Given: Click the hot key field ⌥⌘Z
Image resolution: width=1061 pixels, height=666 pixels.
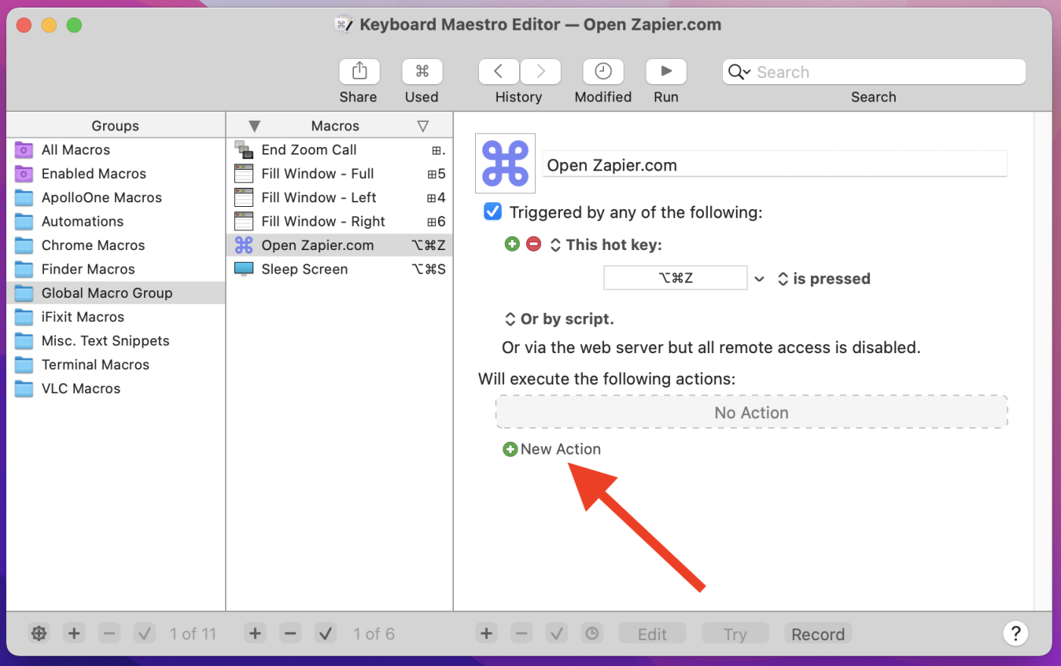Looking at the screenshot, I should (x=675, y=278).
